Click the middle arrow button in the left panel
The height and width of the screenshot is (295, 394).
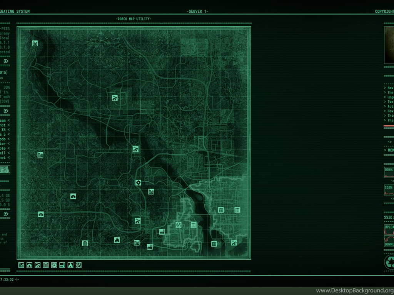pyautogui.click(x=6, y=111)
